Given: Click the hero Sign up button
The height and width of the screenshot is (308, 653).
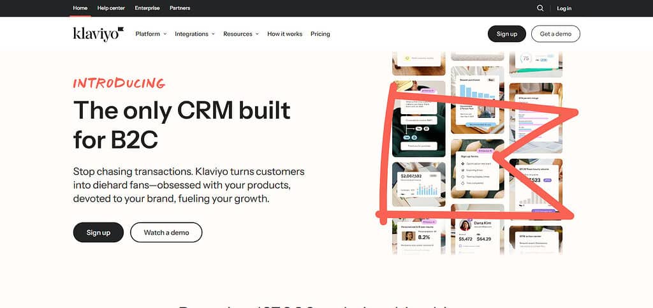Looking at the screenshot, I should [x=98, y=232].
